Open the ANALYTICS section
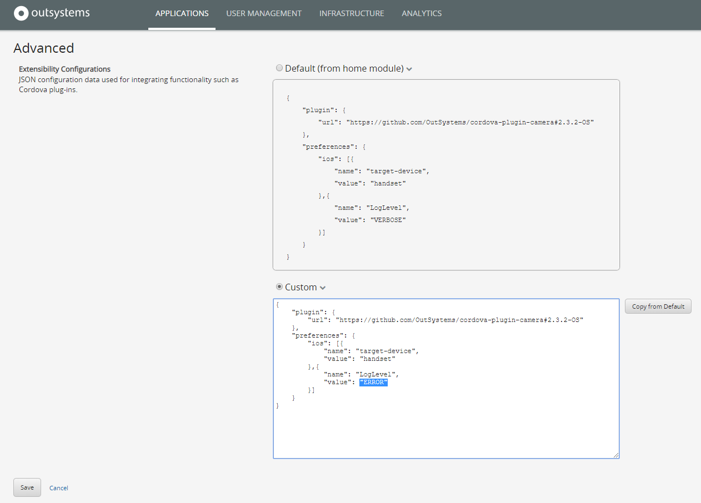Screen dimensions: 701x503 422,13
